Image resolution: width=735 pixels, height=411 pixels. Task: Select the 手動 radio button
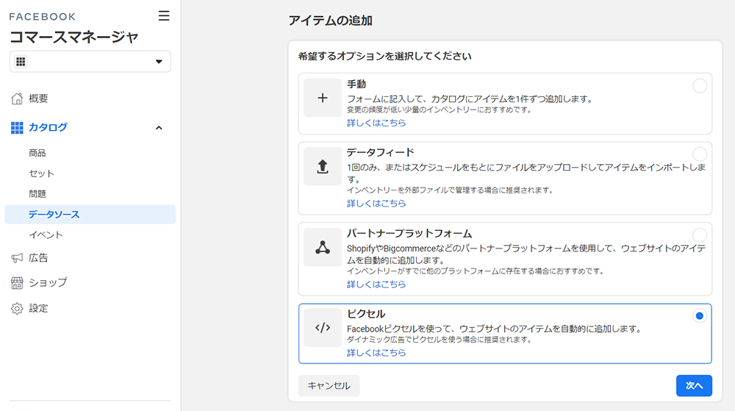(700, 86)
